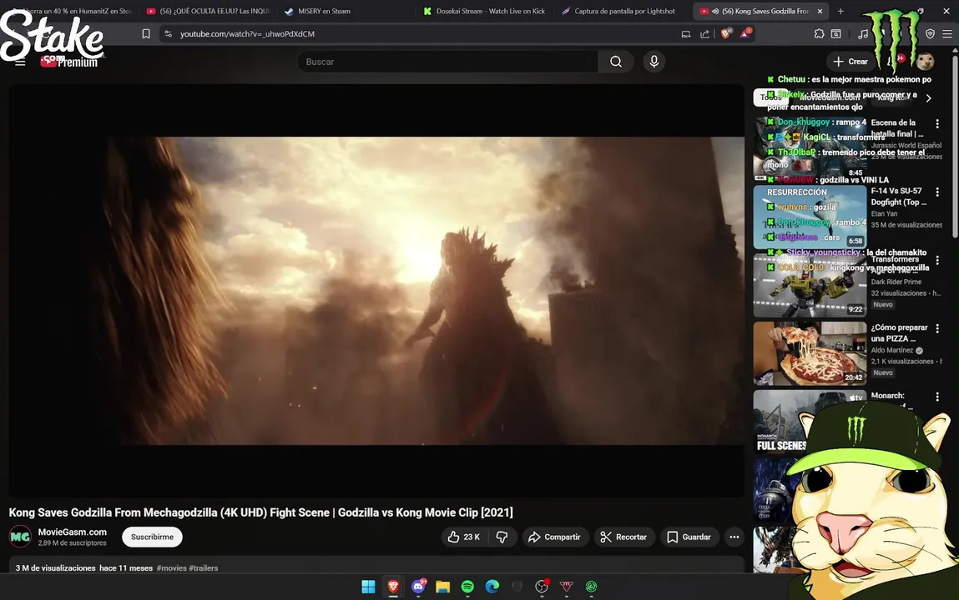Open options for the ¿Cómo preparar una PIZZA video
The width and height of the screenshot is (959, 600).
[937, 329]
